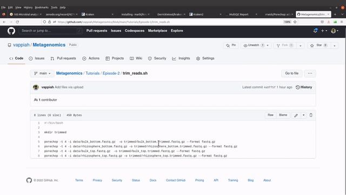Open a new browser tab with plus
Screen dimensions: 346x195
(x=335, y=15)
